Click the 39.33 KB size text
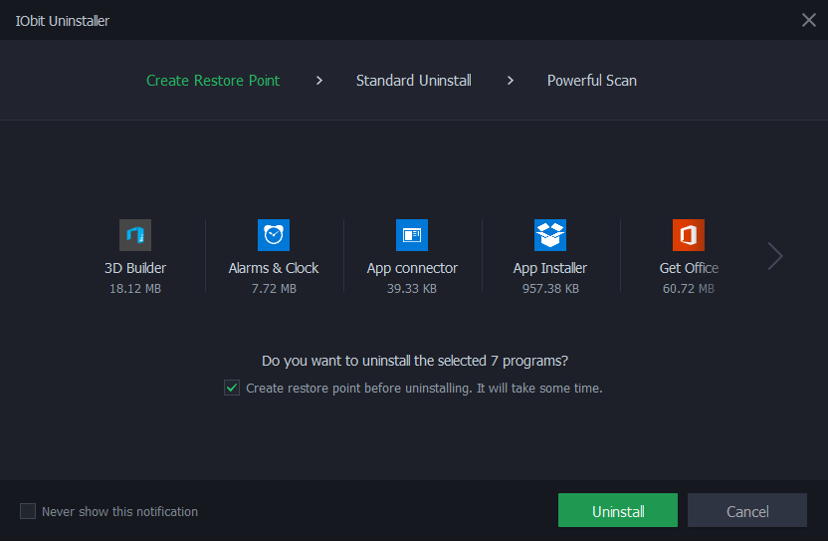The width and height of the screenshot is (828, 541). (x=412, y=289)
